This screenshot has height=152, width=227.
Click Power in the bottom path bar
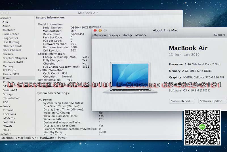(x=62, y=138)
